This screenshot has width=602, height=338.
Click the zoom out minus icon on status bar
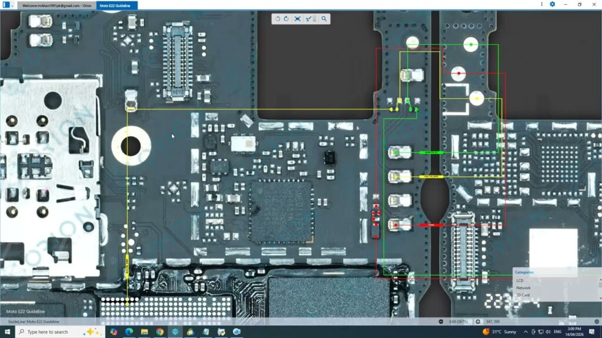[441, 322]
